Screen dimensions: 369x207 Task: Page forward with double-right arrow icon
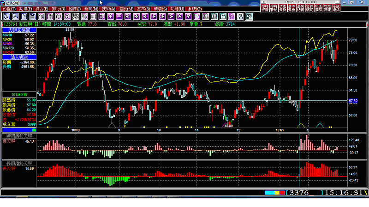pos(162,17)
